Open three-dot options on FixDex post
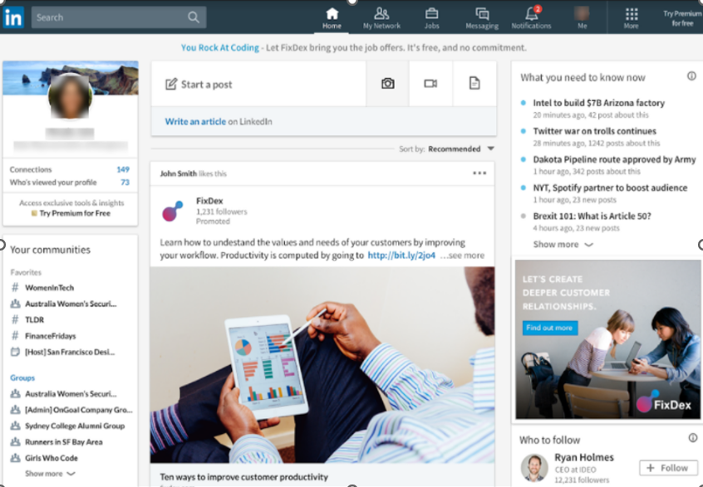 click(x=479, y=173)
